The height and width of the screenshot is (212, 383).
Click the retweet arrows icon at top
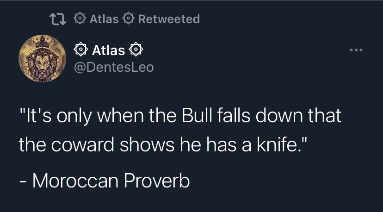click(58, 19)
